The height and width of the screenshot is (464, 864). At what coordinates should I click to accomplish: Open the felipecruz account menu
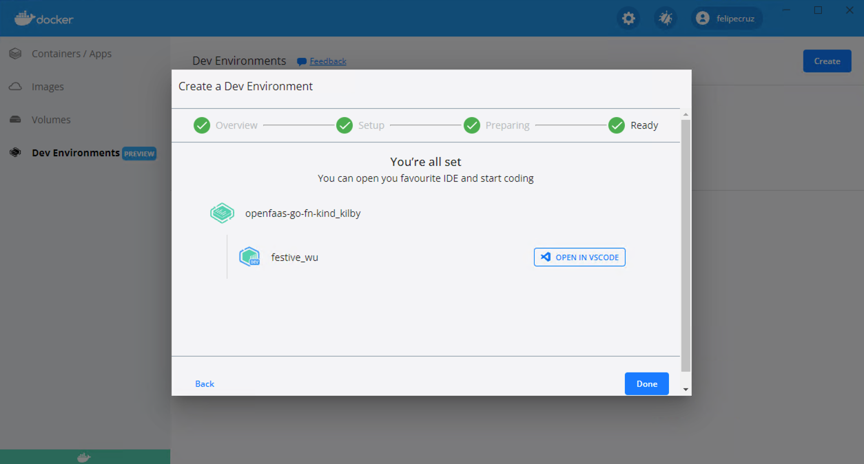pos(726,18)
